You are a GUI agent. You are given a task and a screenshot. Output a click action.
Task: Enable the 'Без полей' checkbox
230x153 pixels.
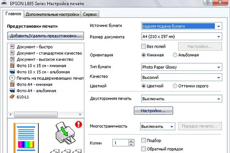pos(144,46)
